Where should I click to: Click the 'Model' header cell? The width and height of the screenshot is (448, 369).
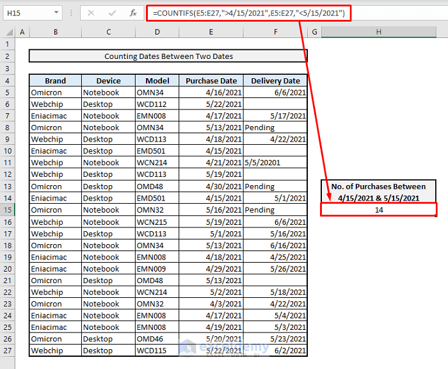point(157,81)
